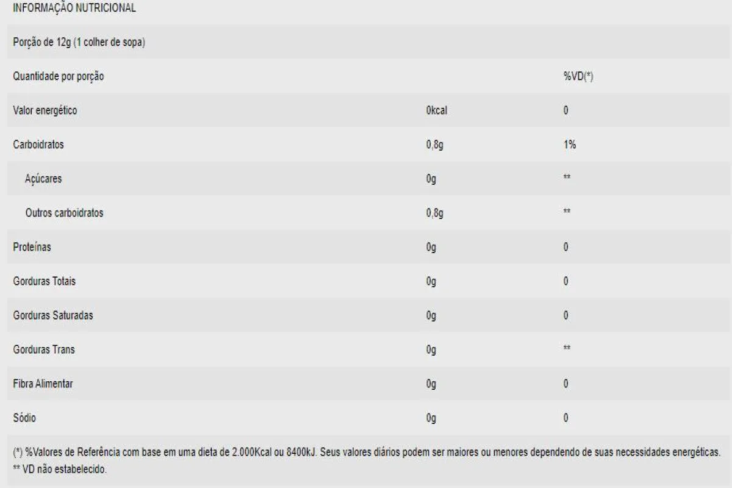Click the Sódio row label
The height and width of the screenshot is (488, 732).
point(24,418)
